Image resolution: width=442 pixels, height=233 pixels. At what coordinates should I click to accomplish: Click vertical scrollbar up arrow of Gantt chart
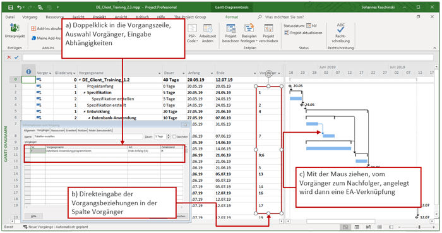pos(437,67)
